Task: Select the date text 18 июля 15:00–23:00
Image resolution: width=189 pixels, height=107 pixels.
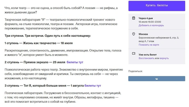Action: pyautogui.click(x=150, y=22)
